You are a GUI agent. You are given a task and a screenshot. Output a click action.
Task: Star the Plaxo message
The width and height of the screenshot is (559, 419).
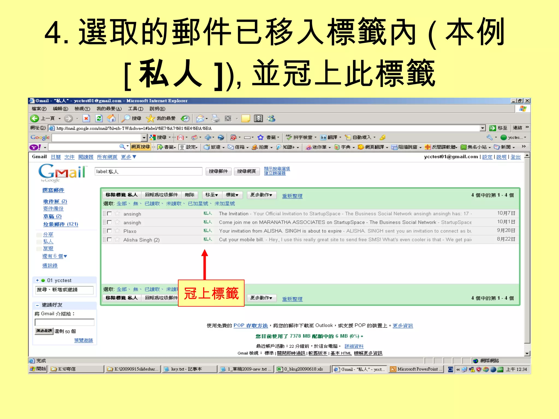tap(117, 231)
